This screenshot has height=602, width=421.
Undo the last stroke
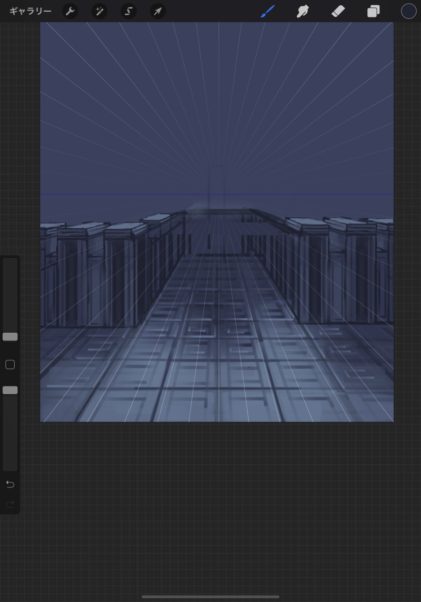click(x=10, y=484)
